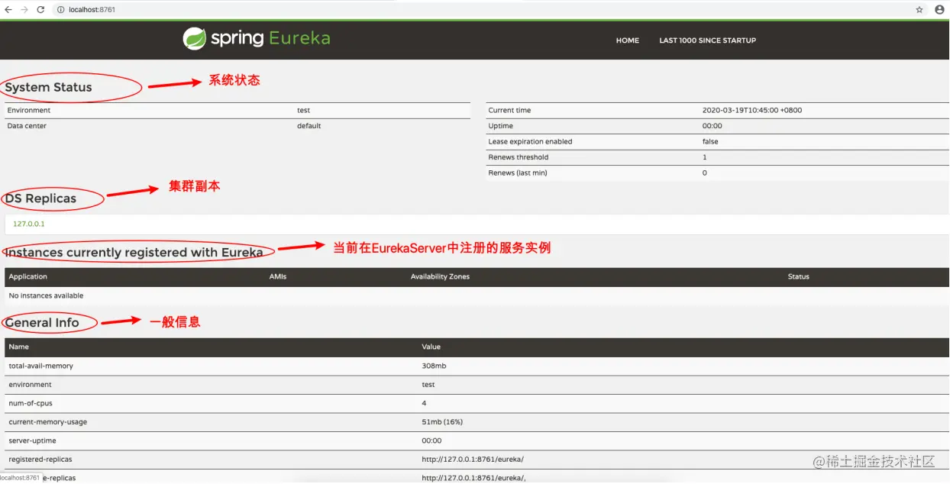
Task: View site info icon beside localhost:8761
Action: coord(60,10)
